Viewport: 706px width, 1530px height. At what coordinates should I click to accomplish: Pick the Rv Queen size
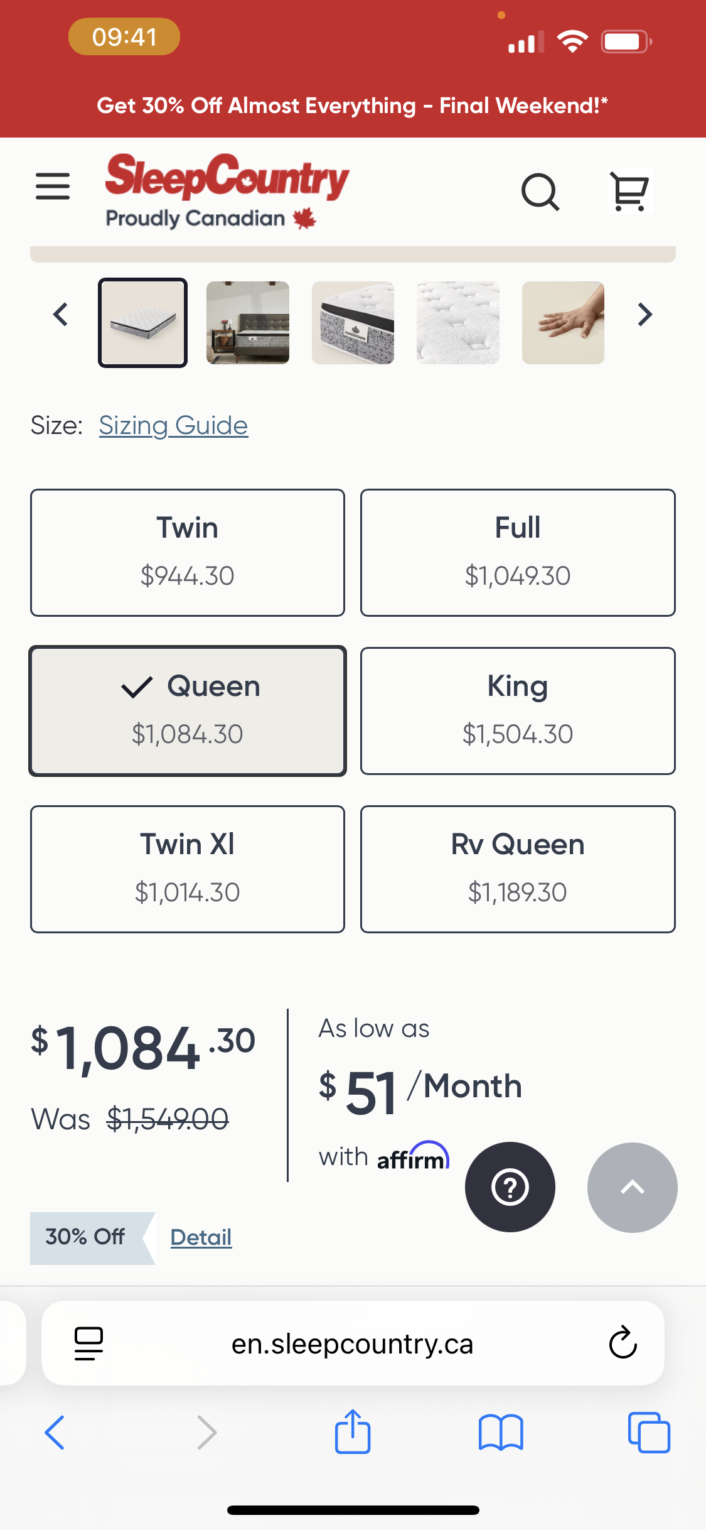[x=518, y=869]
